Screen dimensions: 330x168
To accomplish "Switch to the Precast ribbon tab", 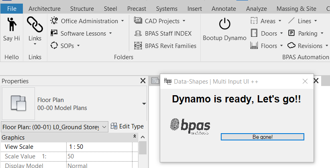I will click(136, 8).
